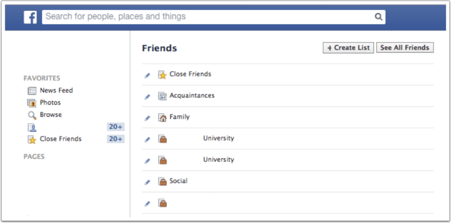451x223 pixels.
Task: Edit Close Friends list via pencil icon
Action: [148, 75]
